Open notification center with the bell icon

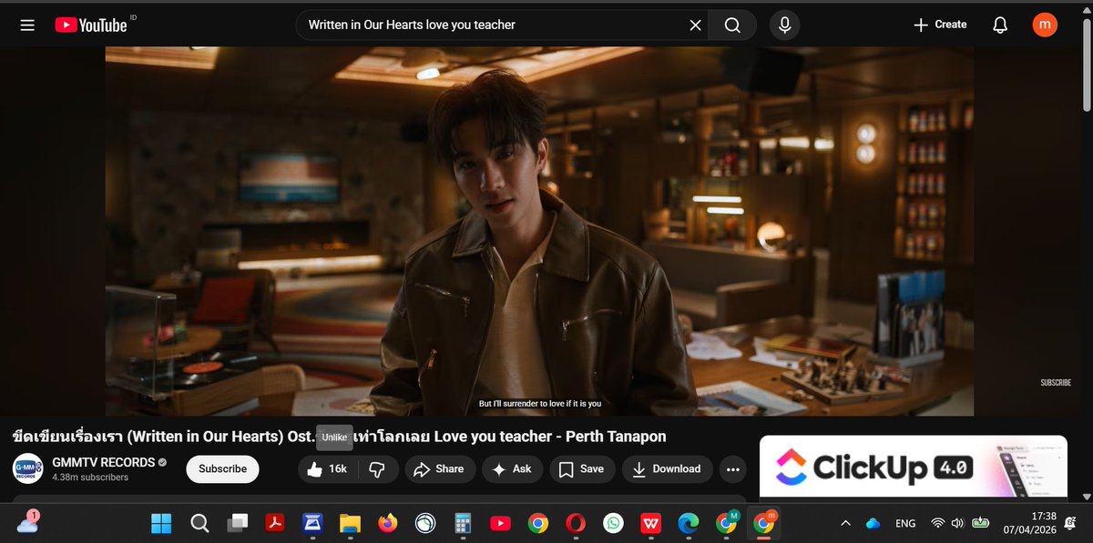1069,523
